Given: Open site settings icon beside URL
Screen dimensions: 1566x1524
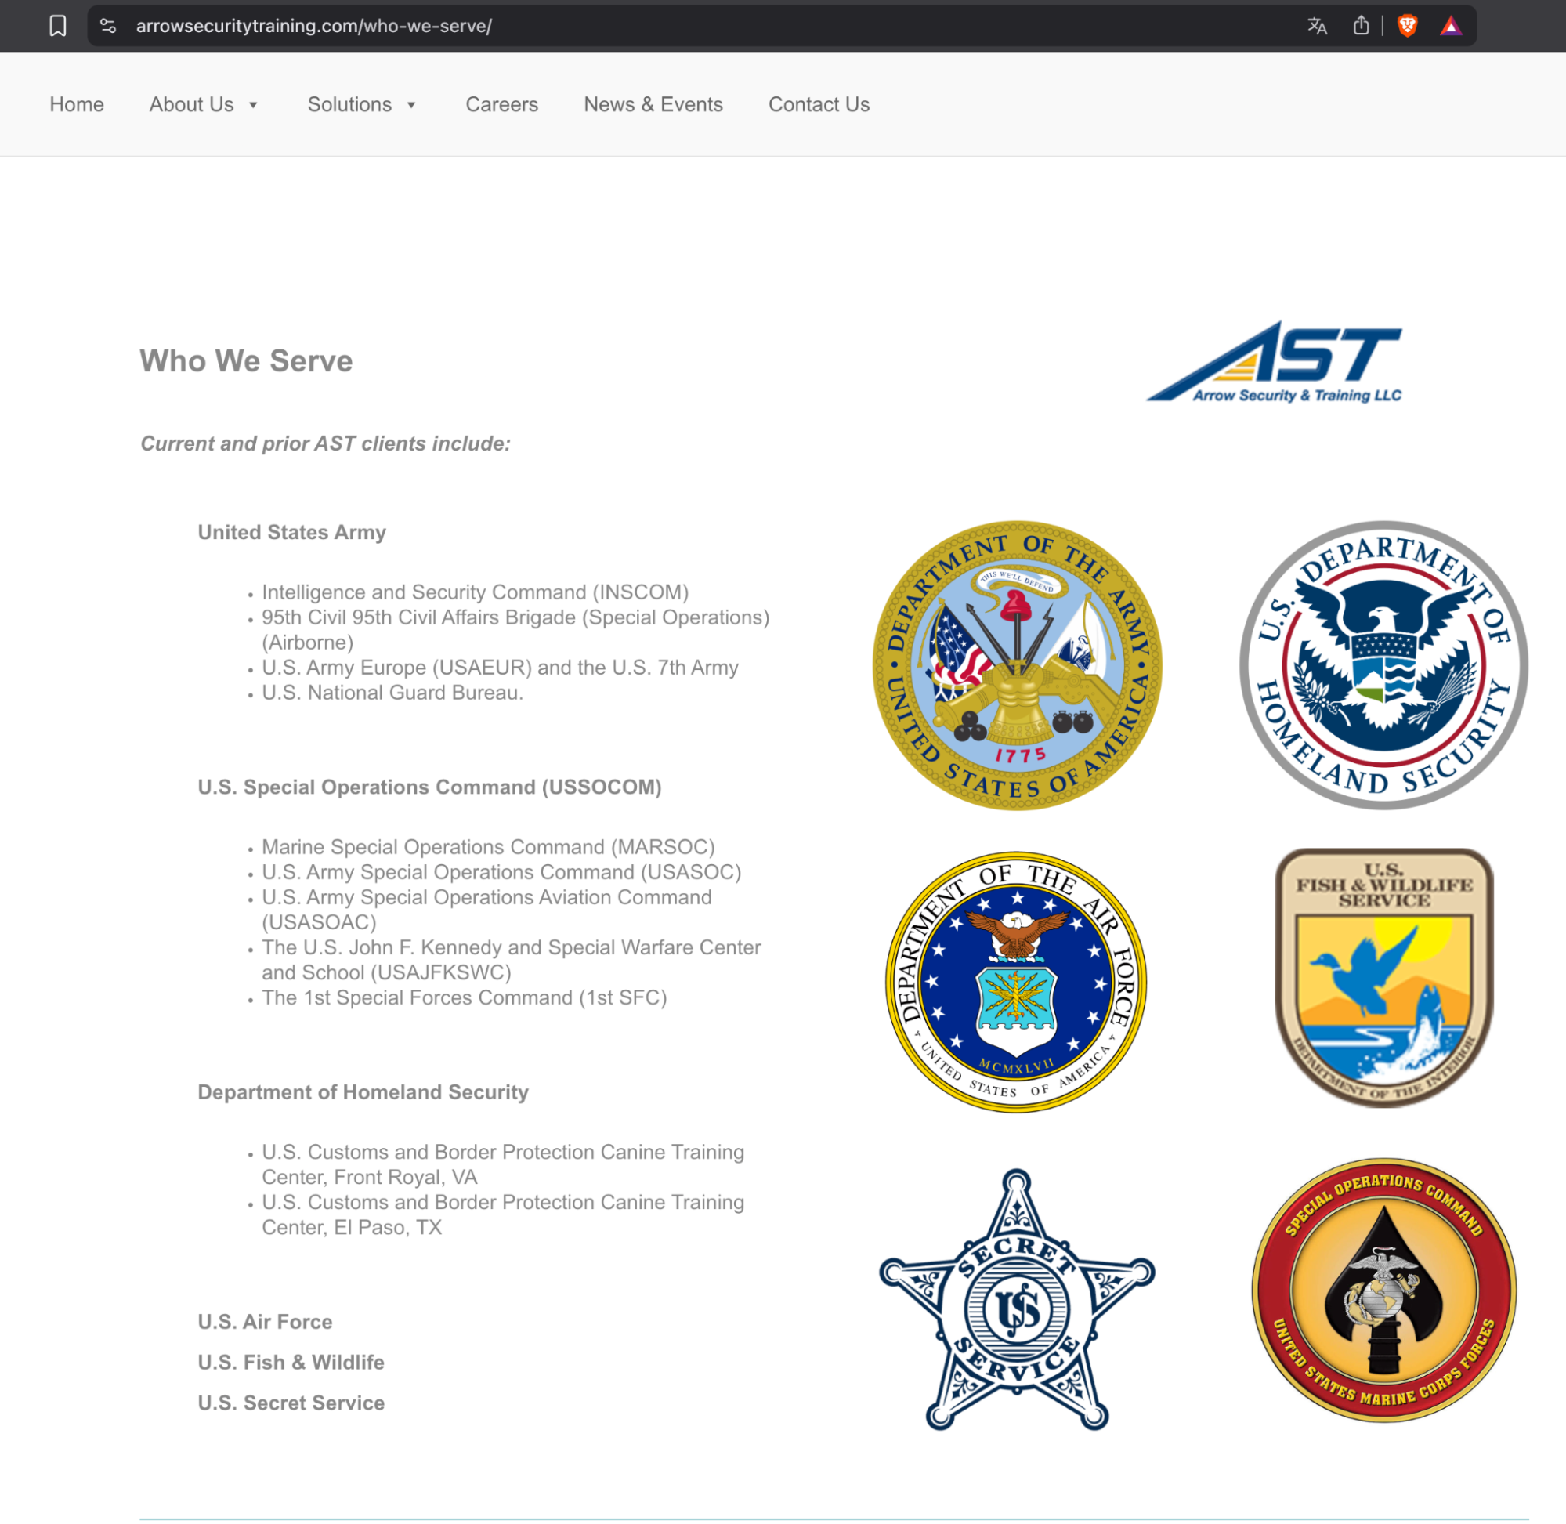Looking at the screenshot, I should pos(108,26).
